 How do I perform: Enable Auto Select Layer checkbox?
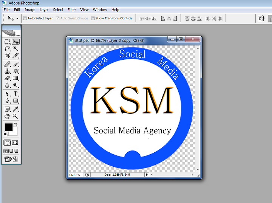(x=25, y=18)
